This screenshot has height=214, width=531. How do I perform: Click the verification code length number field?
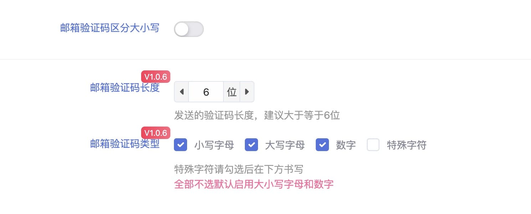[206, 92]
